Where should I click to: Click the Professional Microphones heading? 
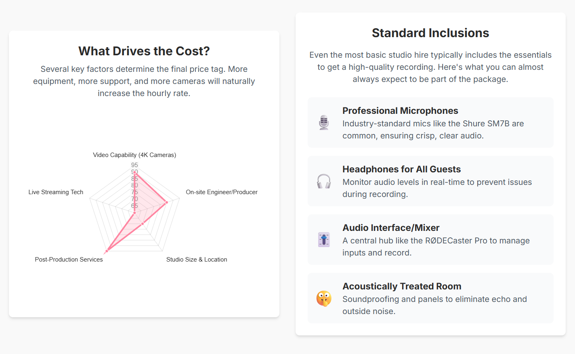400,111
